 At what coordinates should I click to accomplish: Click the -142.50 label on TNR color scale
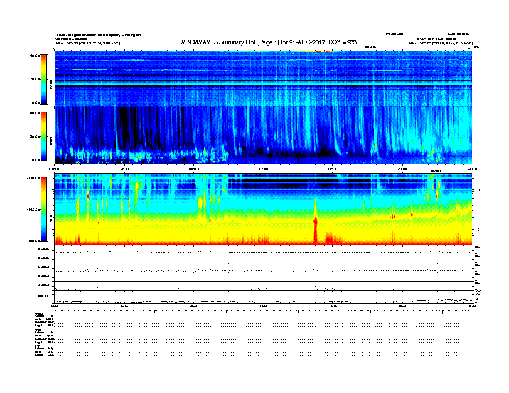33,209
